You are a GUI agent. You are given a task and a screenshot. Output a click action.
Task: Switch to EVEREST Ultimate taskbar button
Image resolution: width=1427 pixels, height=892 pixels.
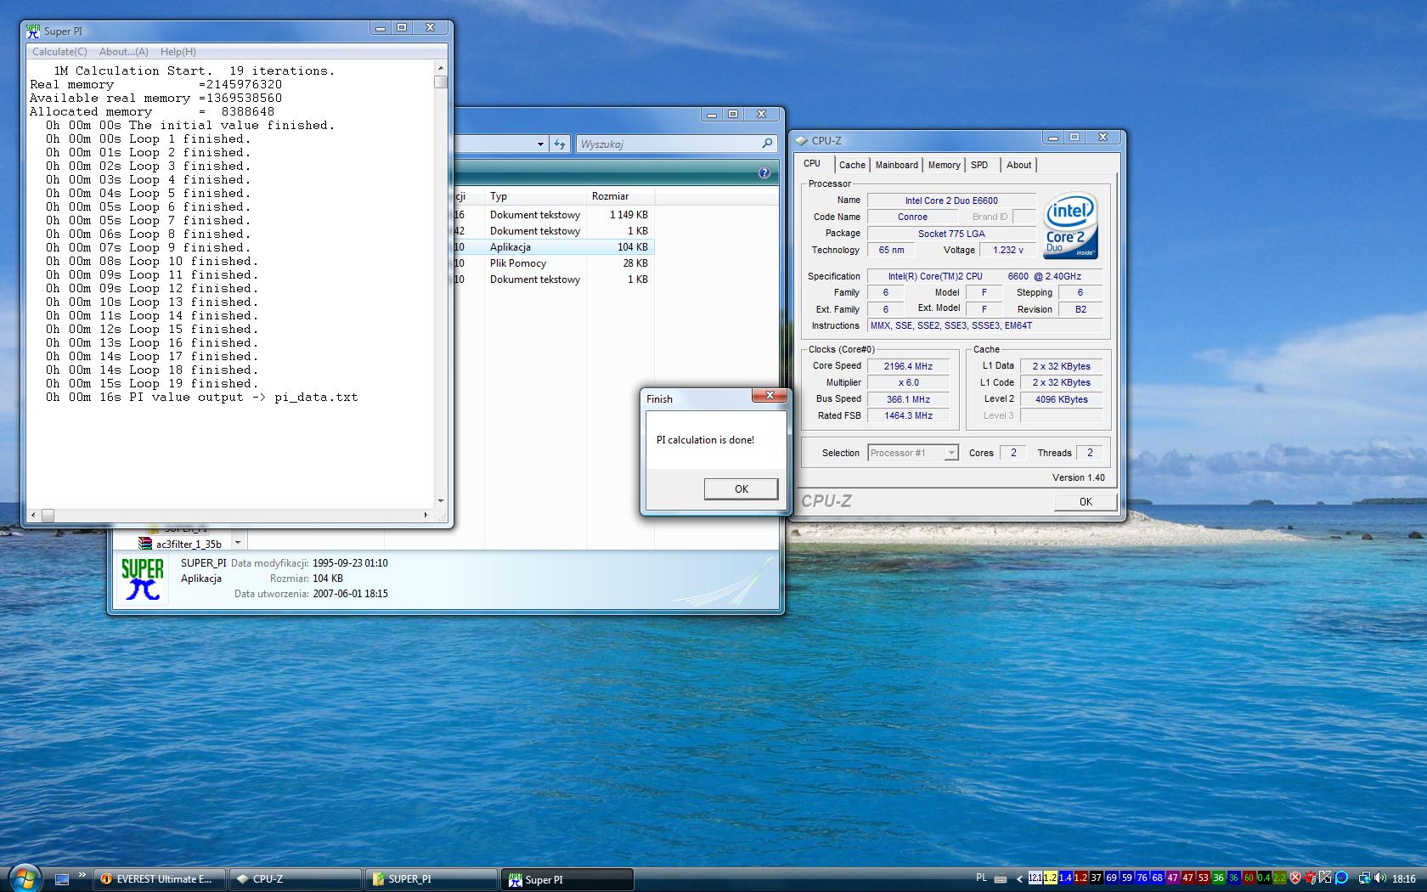pos(159,879)
